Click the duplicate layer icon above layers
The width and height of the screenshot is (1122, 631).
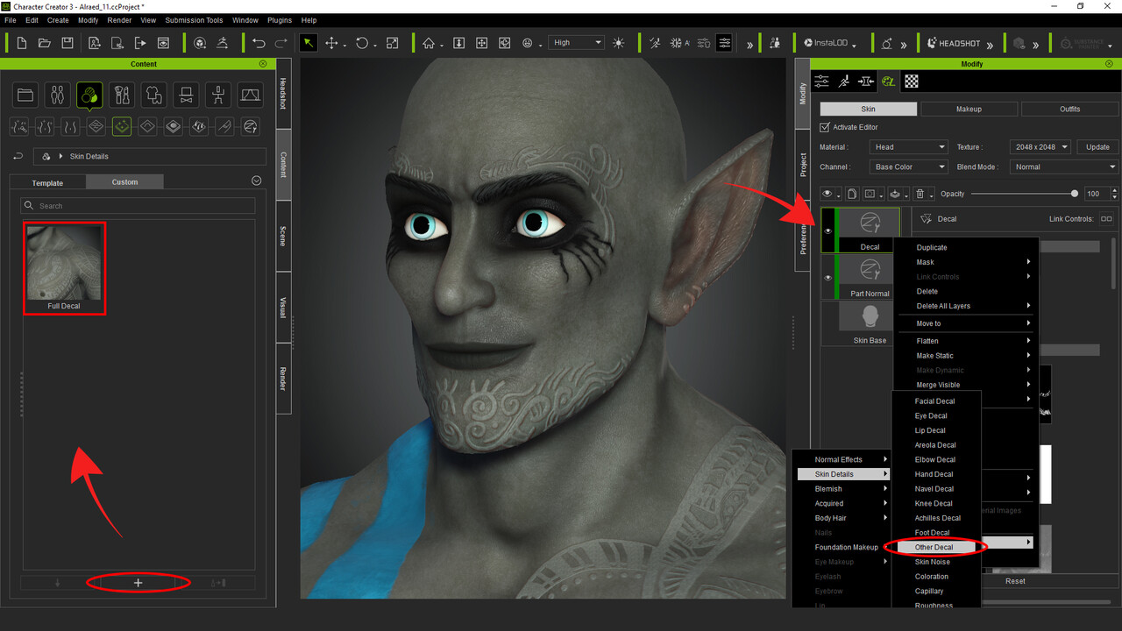(850, 194)
